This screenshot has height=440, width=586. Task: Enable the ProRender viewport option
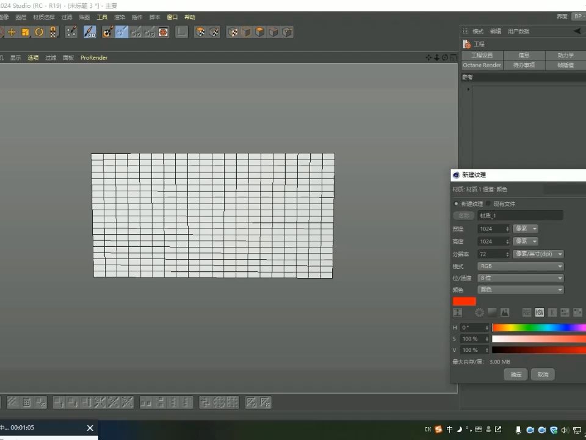[93, 57]
